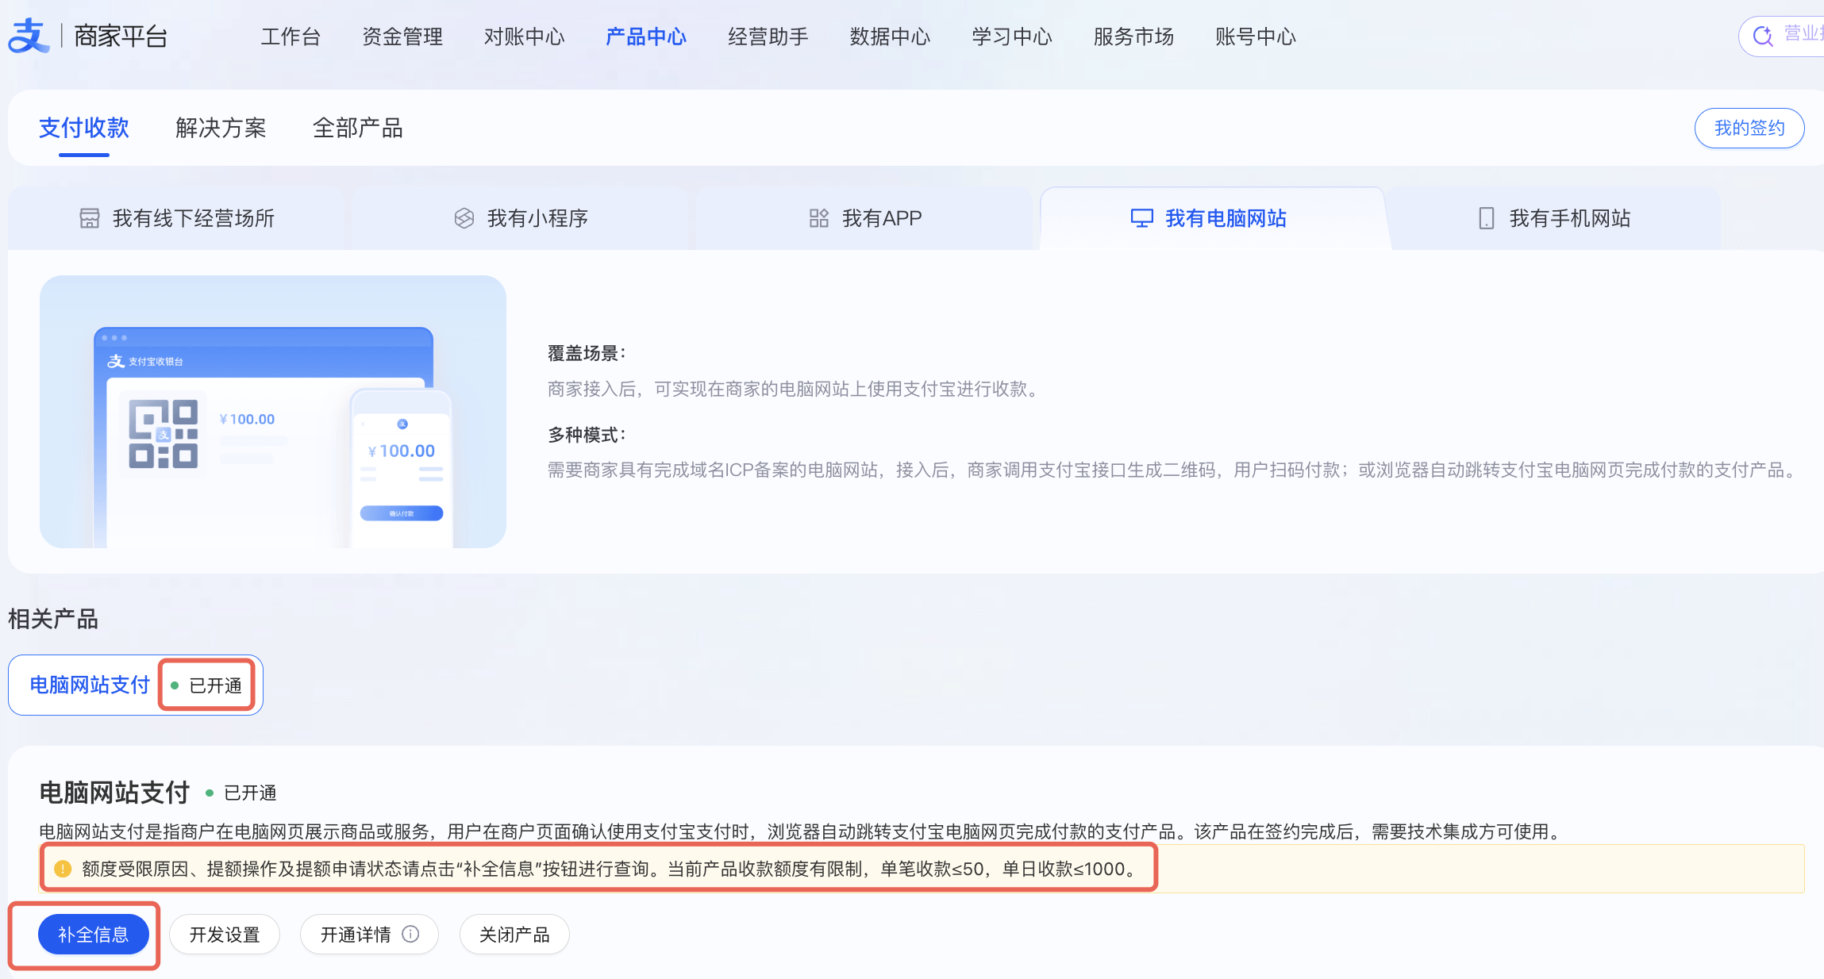Click the phone icon beside 我有手机网站

[x=1487, y=218]
